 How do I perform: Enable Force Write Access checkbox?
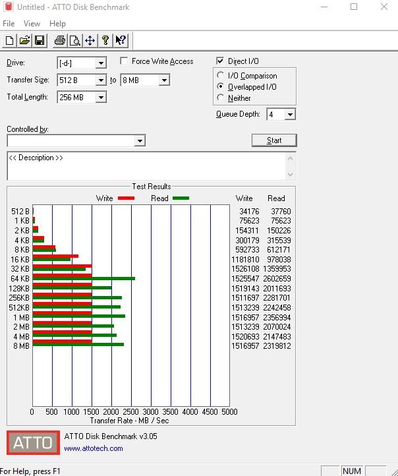124,61
